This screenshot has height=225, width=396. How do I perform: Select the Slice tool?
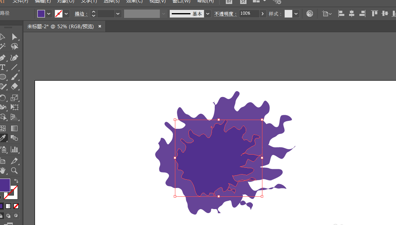click(14, 161)
